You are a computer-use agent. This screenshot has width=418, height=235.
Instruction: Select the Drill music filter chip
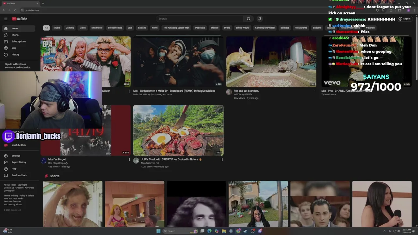click(97, 28)
